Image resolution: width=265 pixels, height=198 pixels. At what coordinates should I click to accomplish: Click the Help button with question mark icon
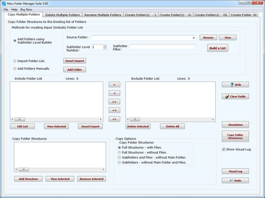(x=235, y=85)
